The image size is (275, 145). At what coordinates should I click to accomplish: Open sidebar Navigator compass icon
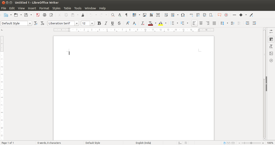(x=271, y=60)
